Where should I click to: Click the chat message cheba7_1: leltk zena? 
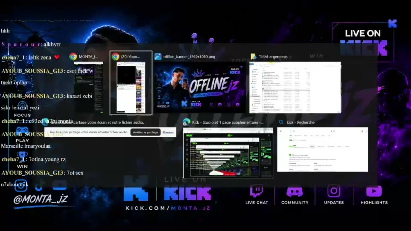click(x=31, y=57)
